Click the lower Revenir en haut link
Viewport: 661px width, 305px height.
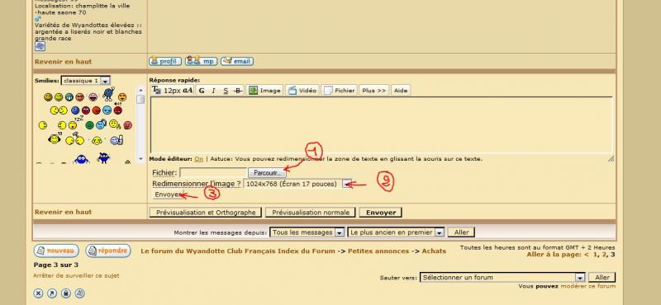pyautogui.click(x=64, y=212)
